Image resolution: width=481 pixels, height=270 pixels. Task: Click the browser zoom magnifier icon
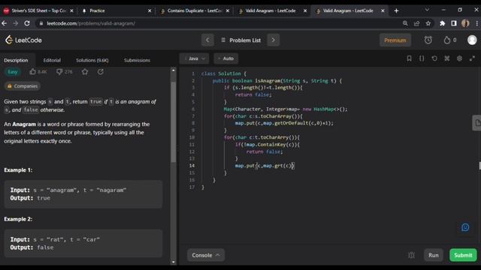pyautogui.click(x=405, y=23)
